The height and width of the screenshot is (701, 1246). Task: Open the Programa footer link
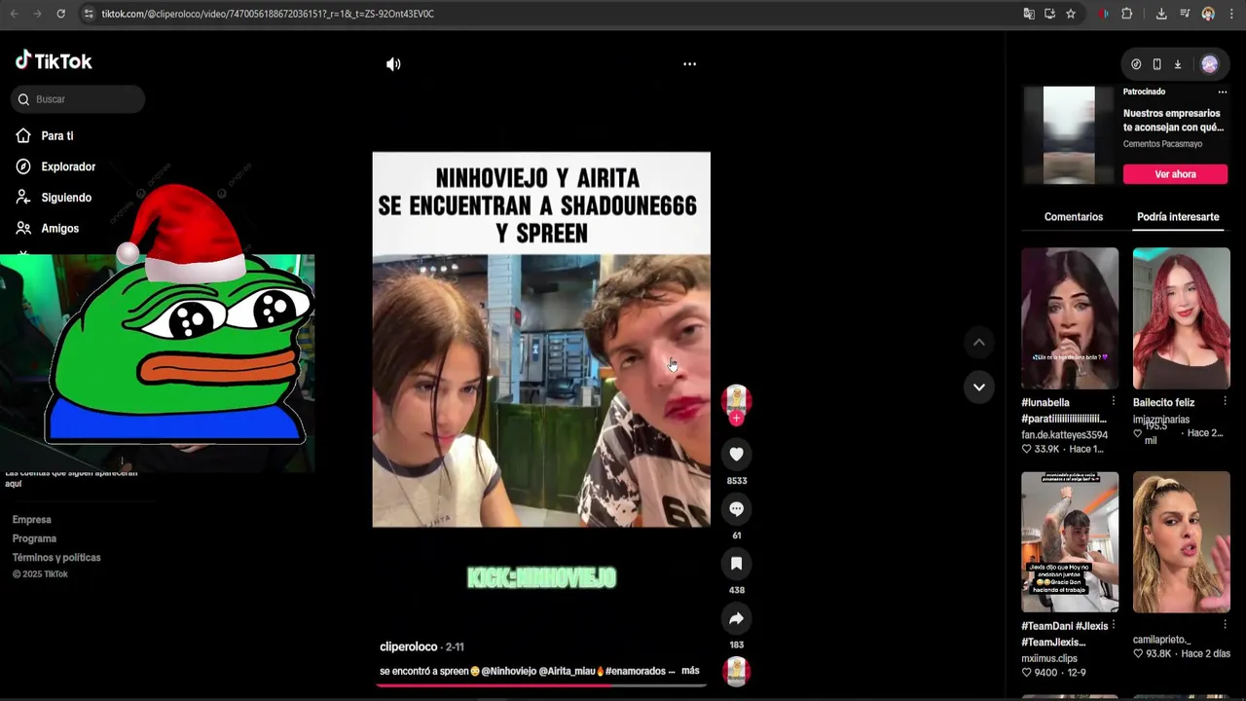(x=34, y=538)
